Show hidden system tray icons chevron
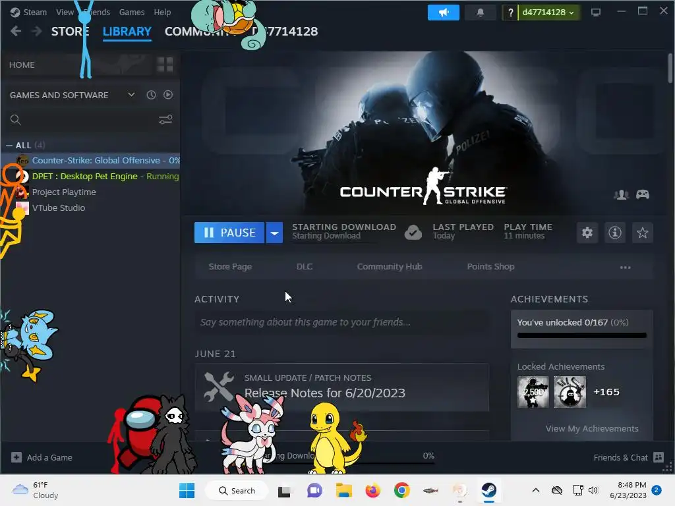This screenshot has height=506, width=675. tap(535, 490)
